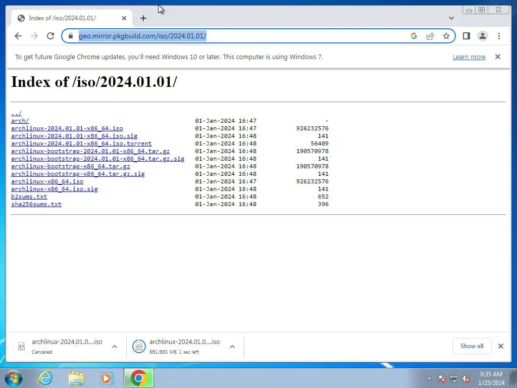The height and width of the screenshot is (388, 517).
Task: Open archlinux-bootstrap-x86_64.tar.gz.sig link
Action: [x=78, y=174]
